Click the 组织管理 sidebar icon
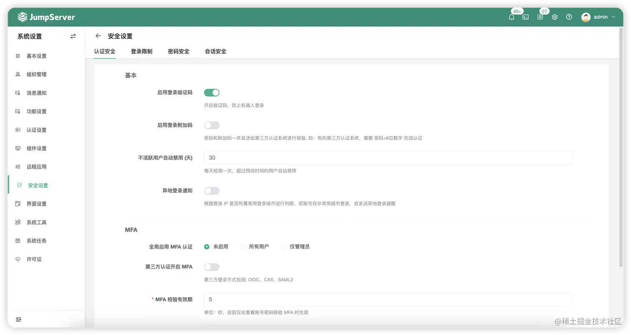The image size is (631, 335). coord(18,74)
